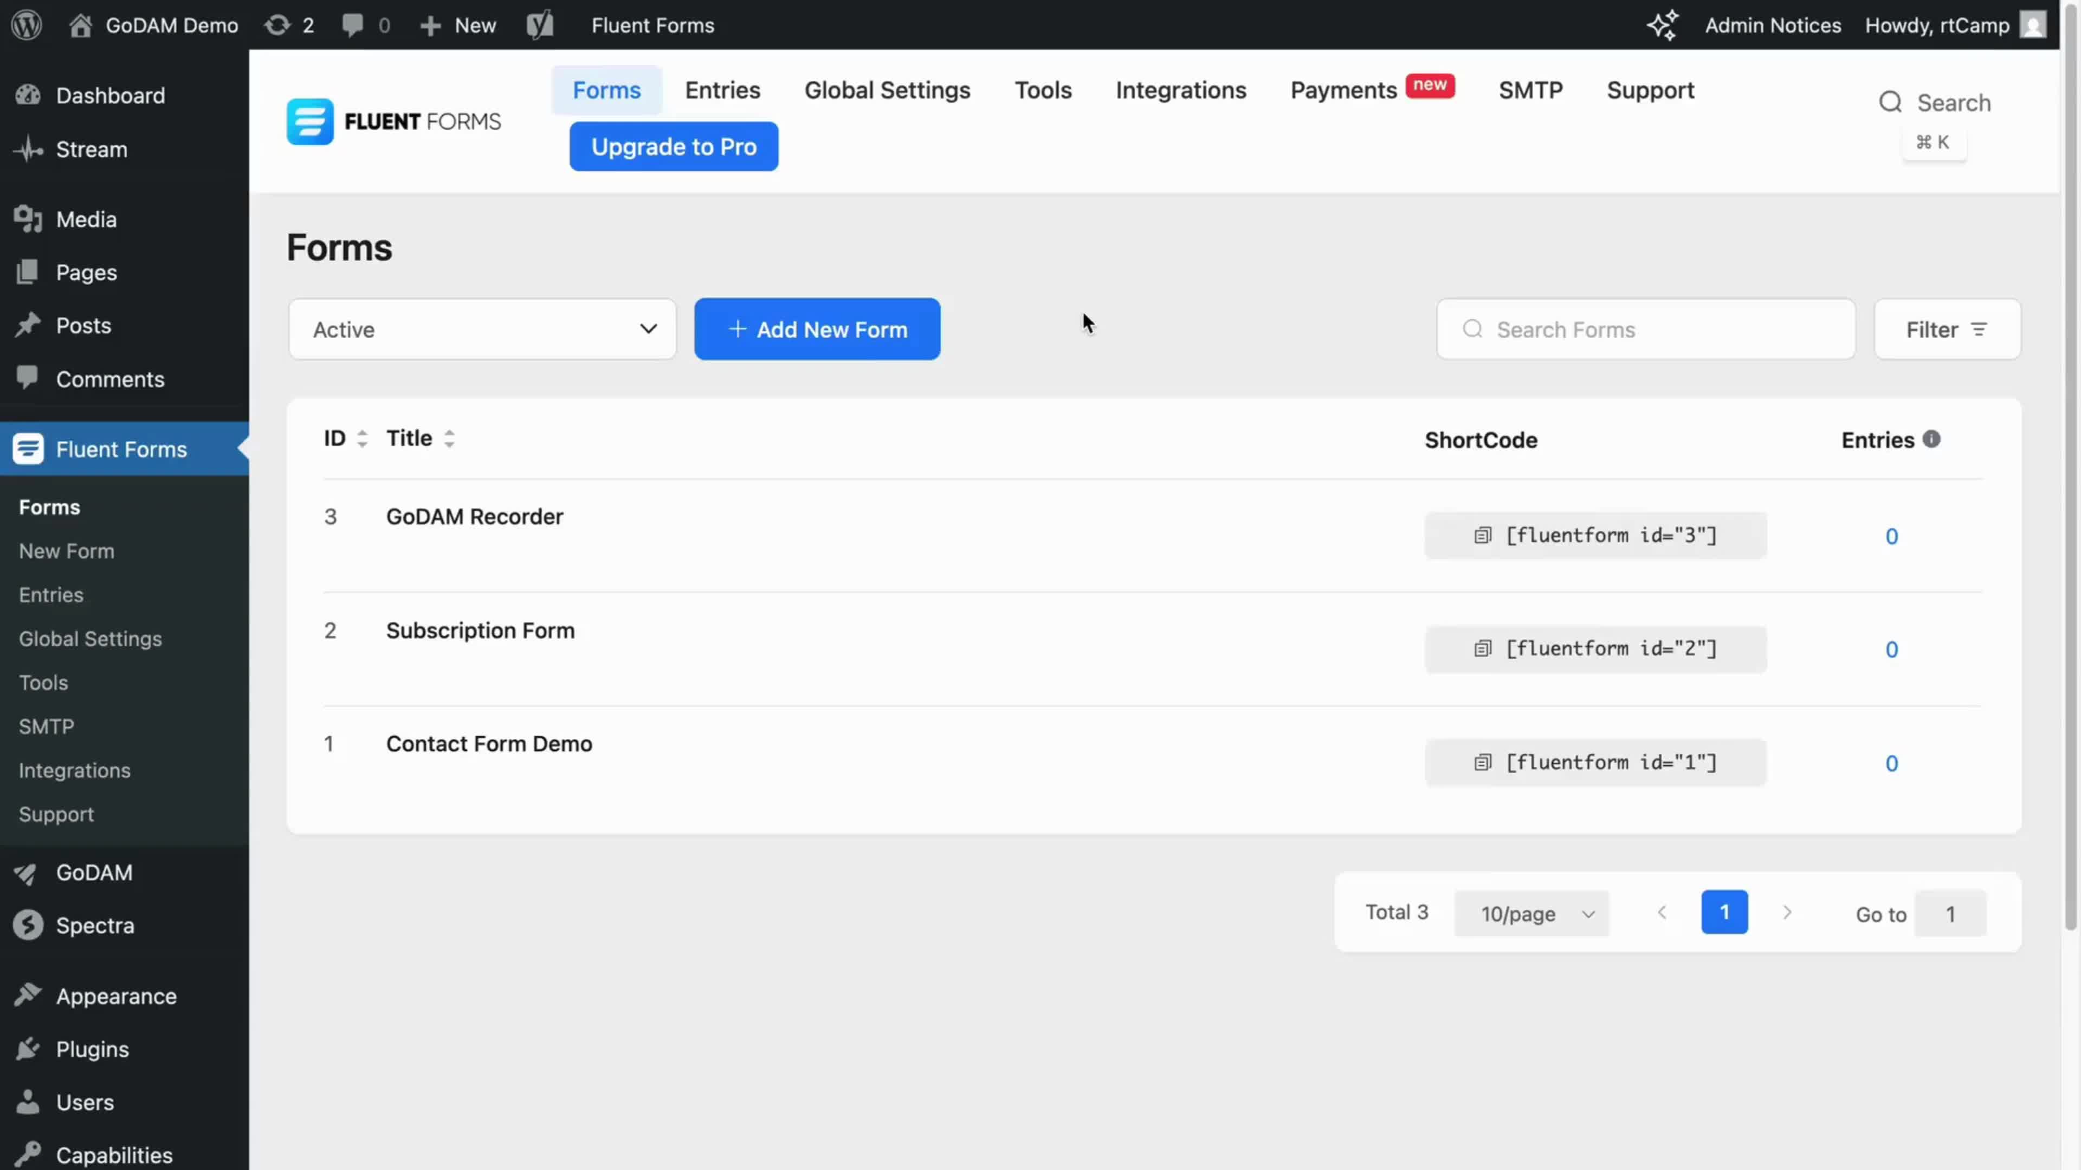Go to next page arrow in pagination
This screenshot has width=2081, height=1170.
pos(1787,912)
